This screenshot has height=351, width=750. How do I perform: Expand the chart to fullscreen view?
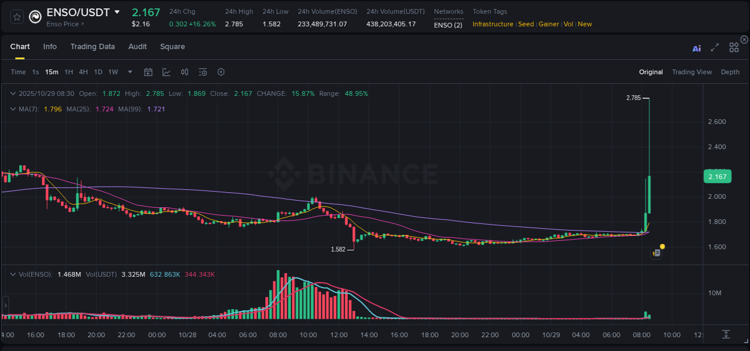(x=715, y=47)
